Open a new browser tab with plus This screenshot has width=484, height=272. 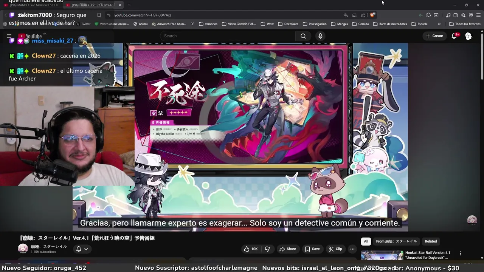click(x=129, y=5)
